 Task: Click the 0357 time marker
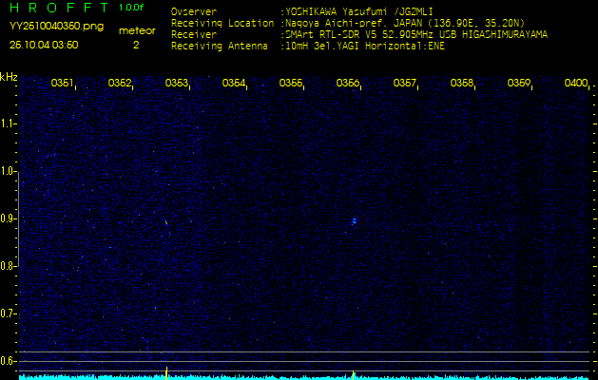404,83
